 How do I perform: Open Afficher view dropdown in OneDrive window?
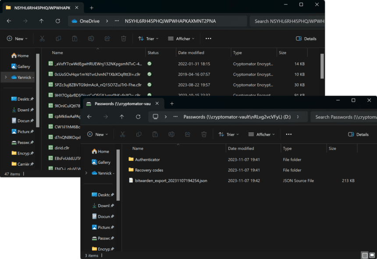(181, 39)
